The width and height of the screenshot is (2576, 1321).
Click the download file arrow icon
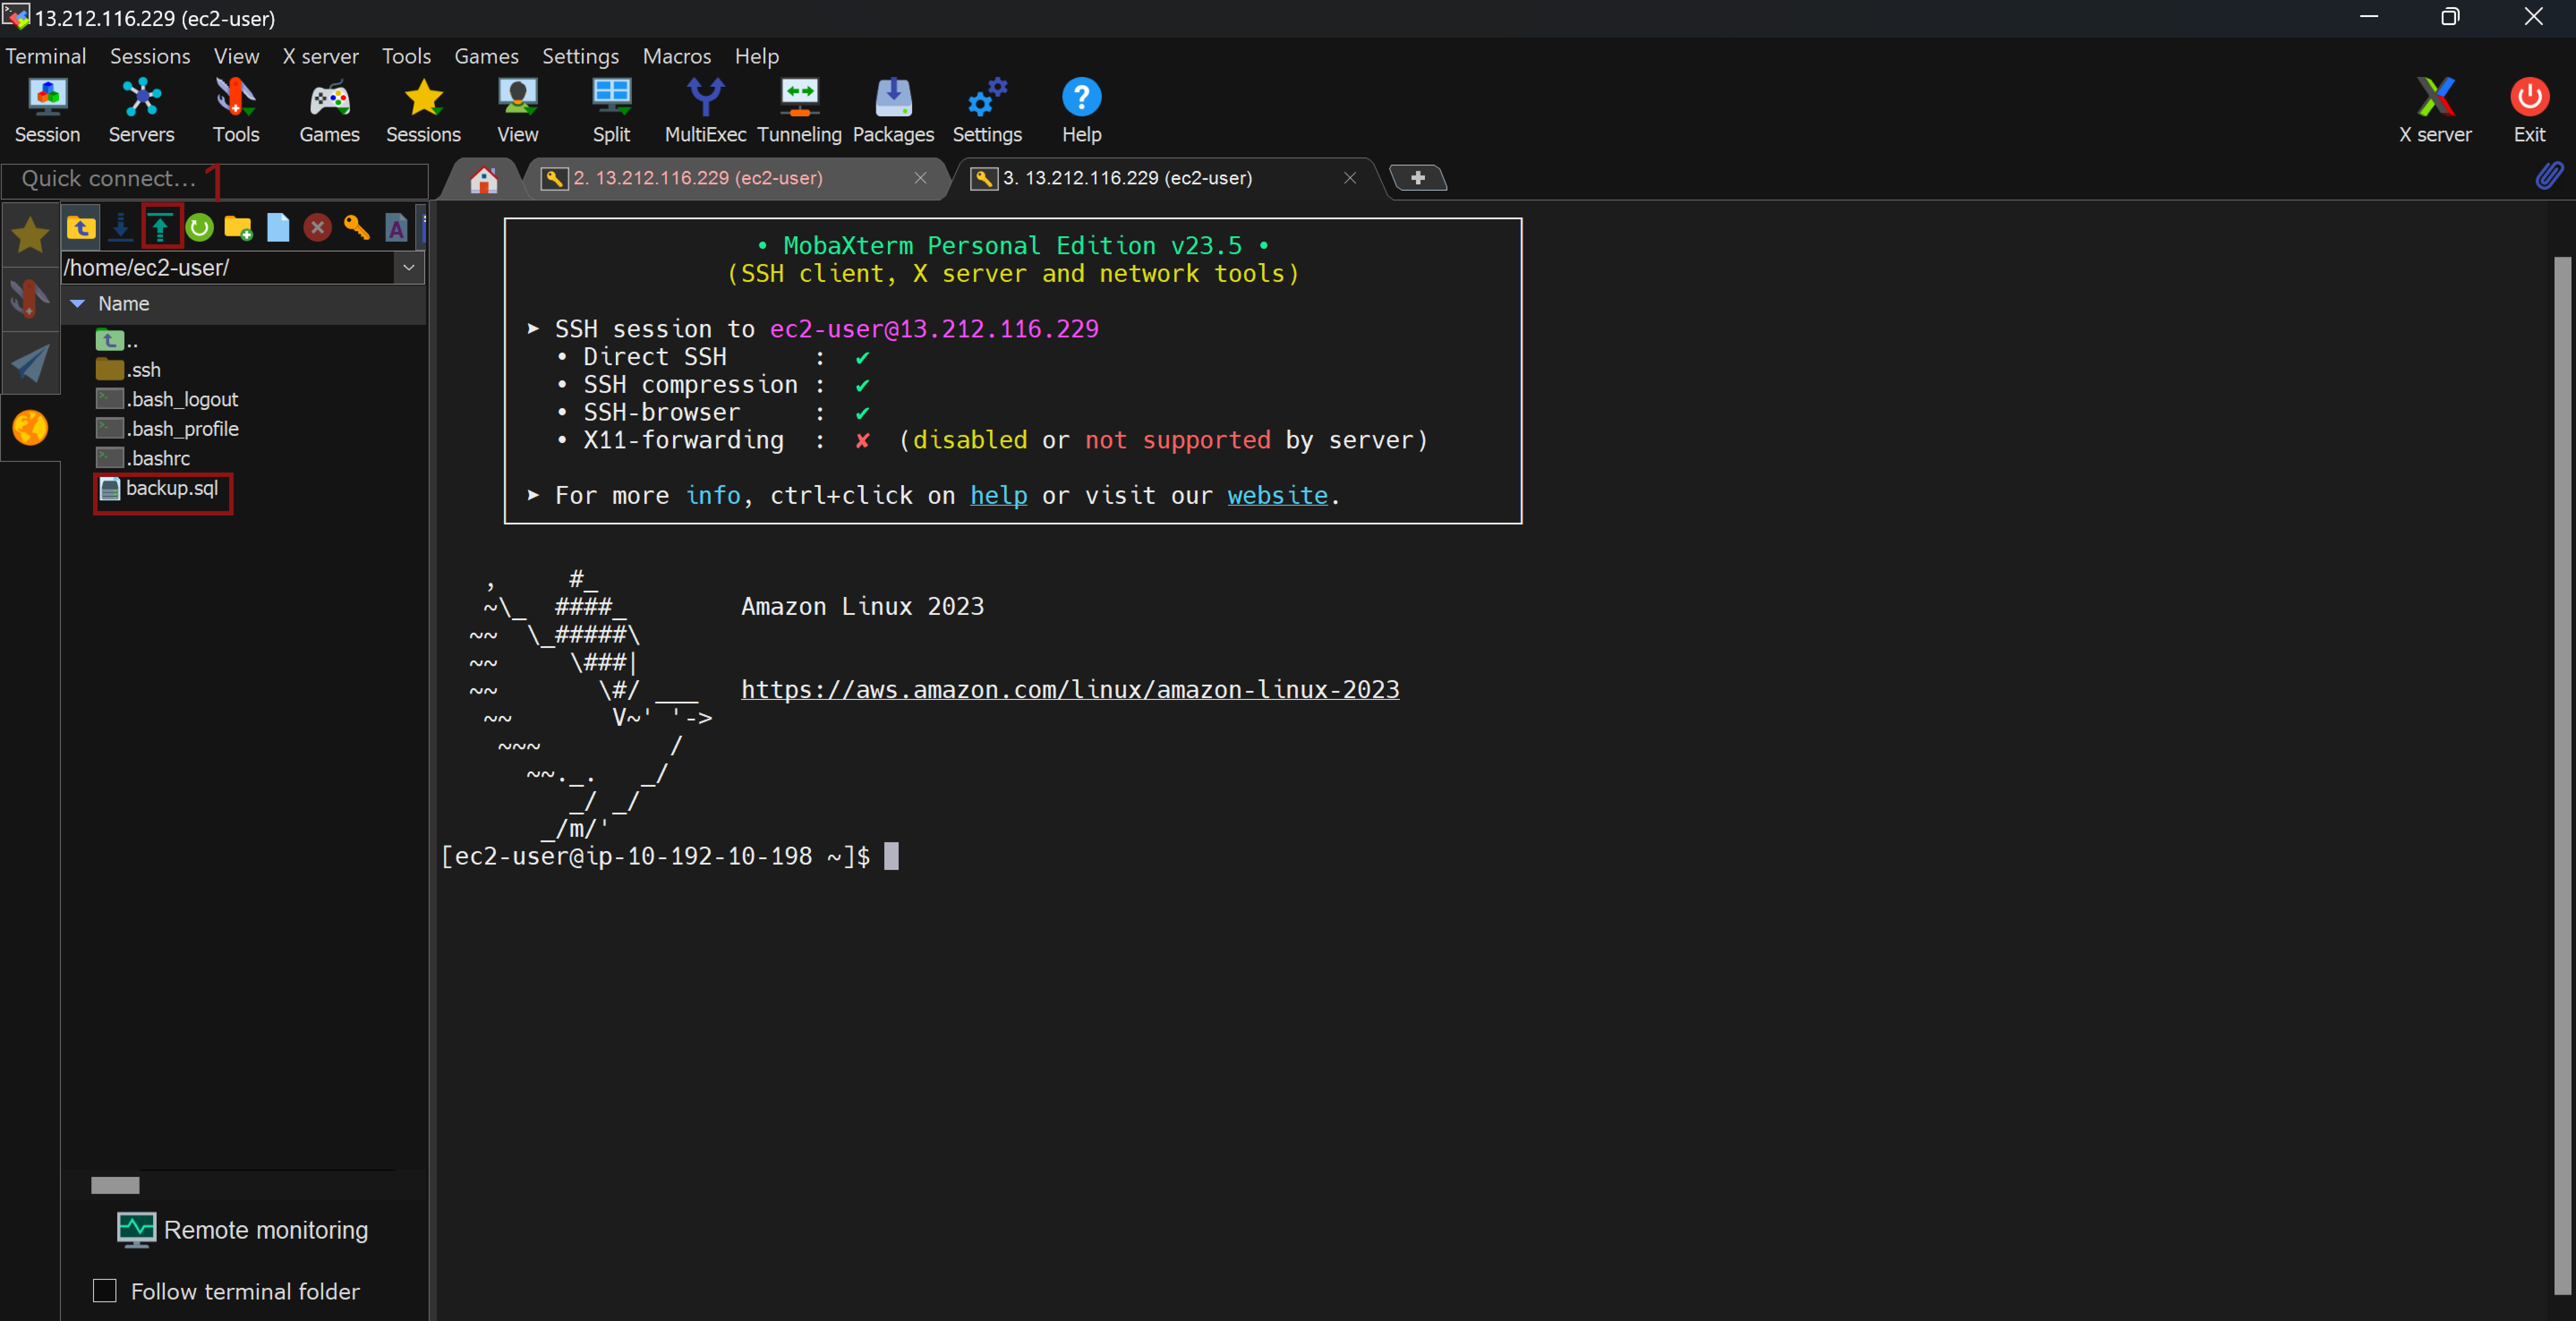click(x=121, y=228)
